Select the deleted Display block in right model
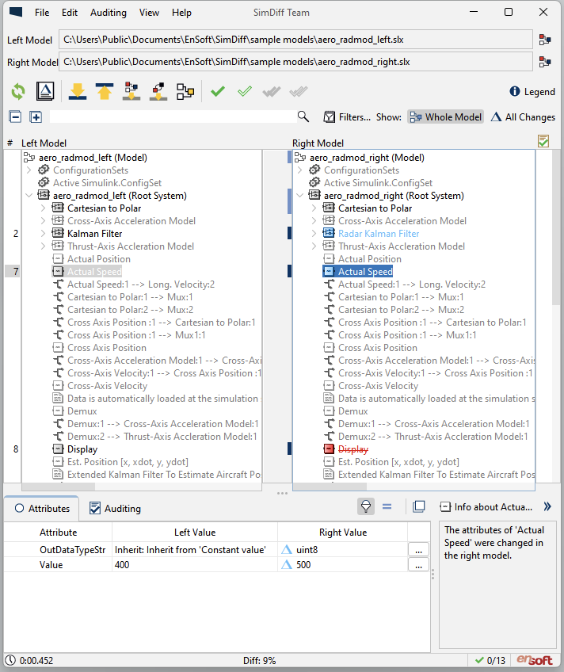Viewport: 564px width, 672px height. point(352,449)
